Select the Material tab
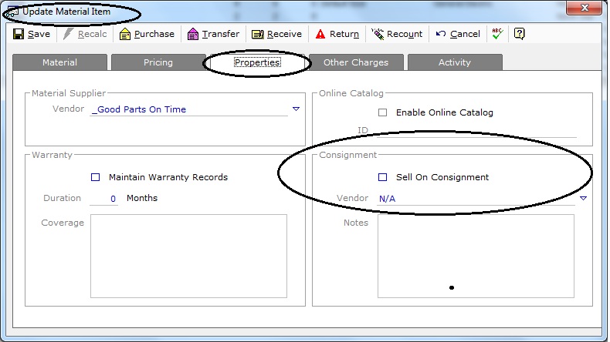Image resolution: width=610 pixels, height=342 pixels. coord(59,62)
